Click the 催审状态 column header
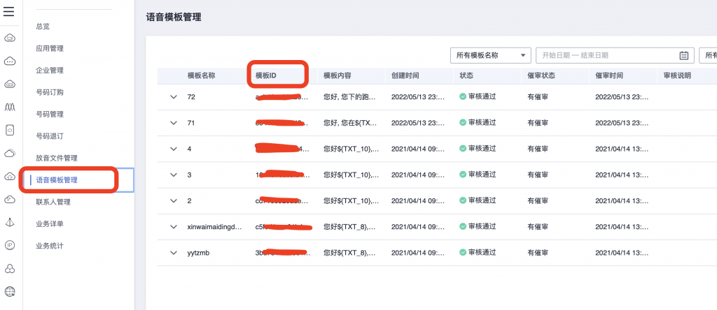This screenshot has height=310, width=717. point(541,75)
